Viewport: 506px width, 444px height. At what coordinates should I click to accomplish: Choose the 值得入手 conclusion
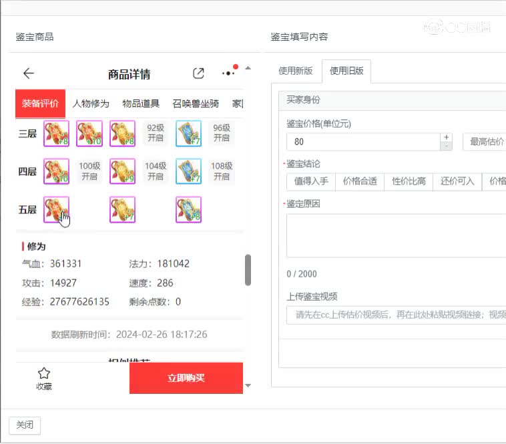[311, 181]
